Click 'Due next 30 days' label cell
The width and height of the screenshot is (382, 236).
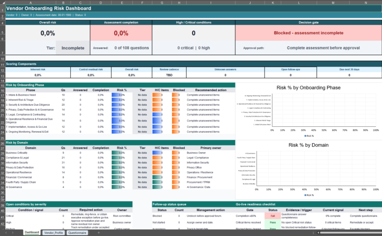[x=349, y=69]
